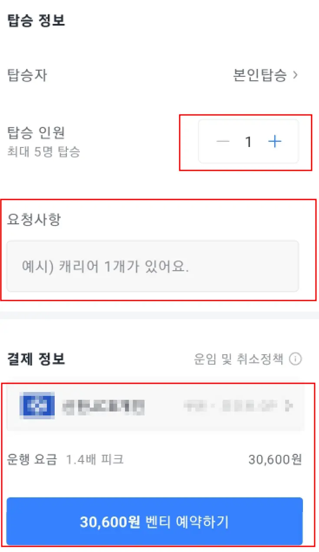Tap the 최대 5명 탑승 hint text
319x552 pixels.
coord(43,152)
